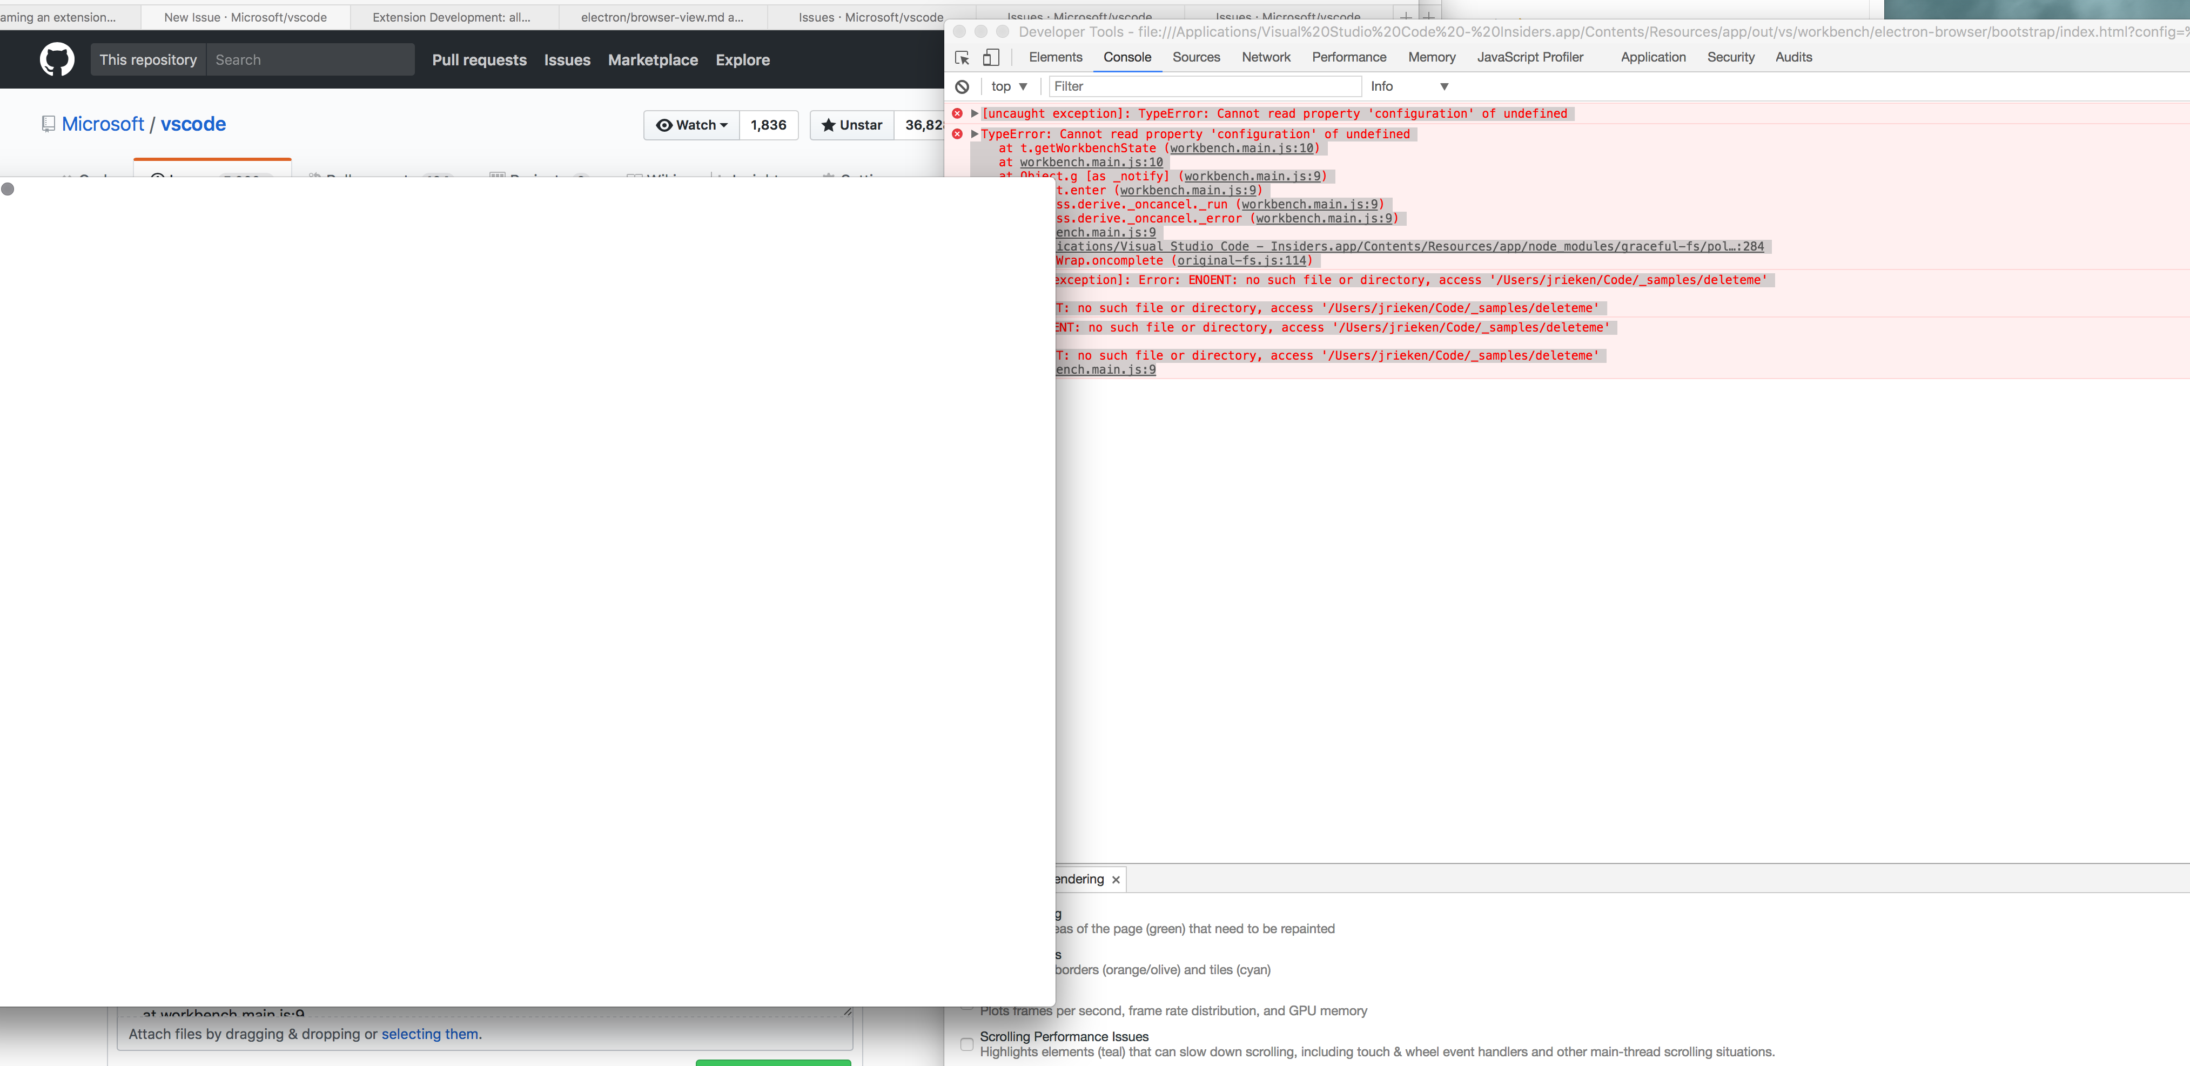Close the Rendering panel tab
Image resolution: width=2190 pixels, height=1066 pixels.
pos(1116,879)
